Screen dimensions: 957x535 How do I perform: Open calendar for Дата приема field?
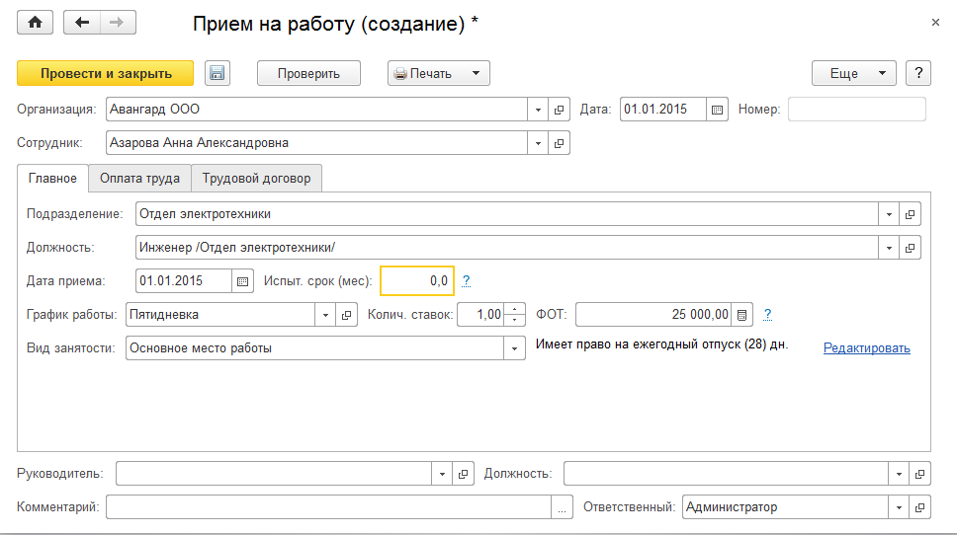point(242,281)
